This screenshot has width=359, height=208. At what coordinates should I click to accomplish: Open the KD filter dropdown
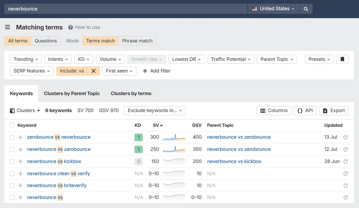(84, 59)
